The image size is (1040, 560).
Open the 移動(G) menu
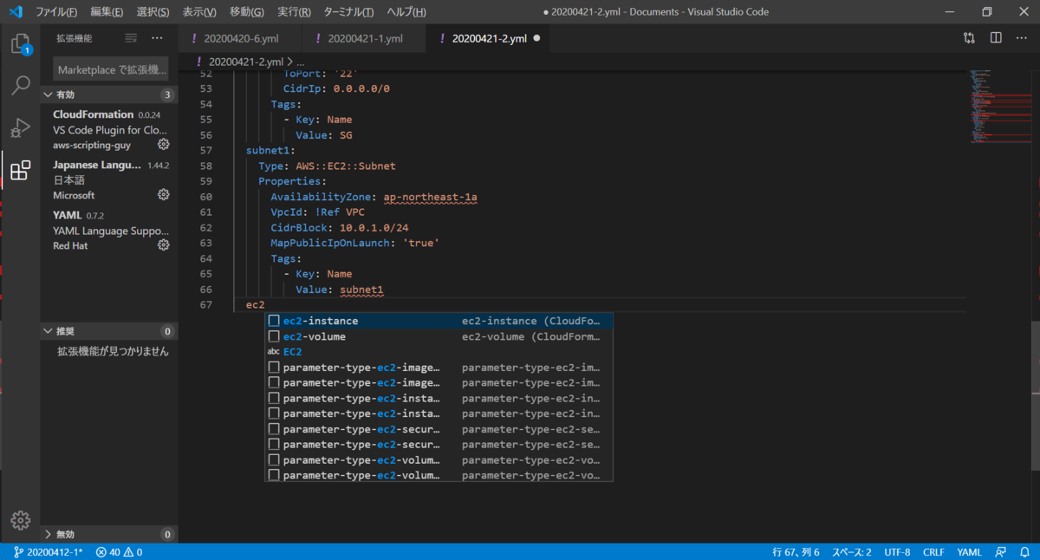247,12
